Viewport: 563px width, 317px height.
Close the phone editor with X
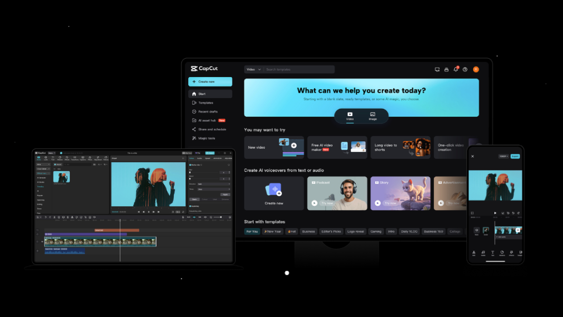[x=472, y=156]
